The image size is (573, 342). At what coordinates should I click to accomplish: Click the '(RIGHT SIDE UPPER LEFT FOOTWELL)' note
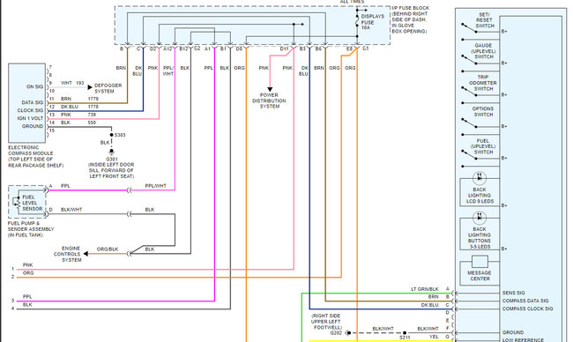[325, 322]
